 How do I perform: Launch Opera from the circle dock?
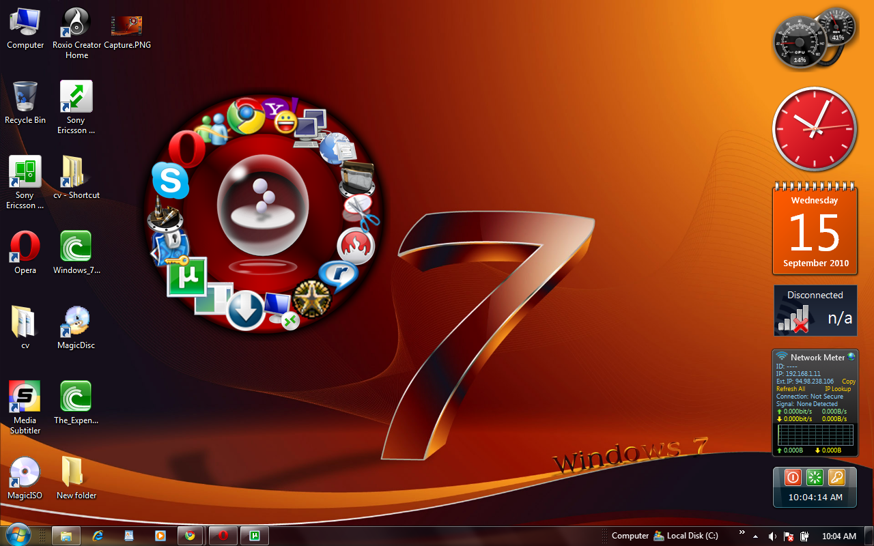tap(186, 149)
